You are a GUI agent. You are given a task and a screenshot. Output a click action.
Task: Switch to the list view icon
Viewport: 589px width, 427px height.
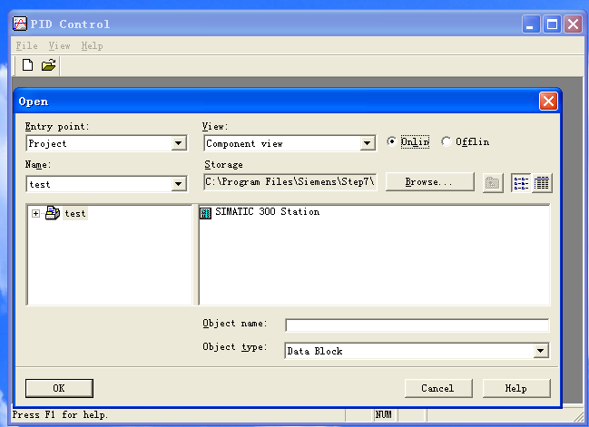521,183
